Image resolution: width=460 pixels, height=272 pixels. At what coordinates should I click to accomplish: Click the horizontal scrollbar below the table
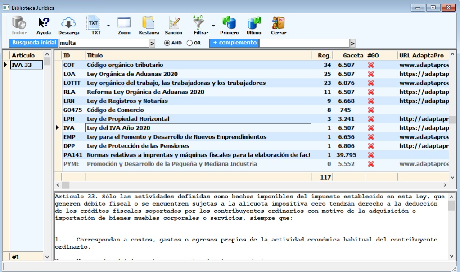click(x=252, y=185)
